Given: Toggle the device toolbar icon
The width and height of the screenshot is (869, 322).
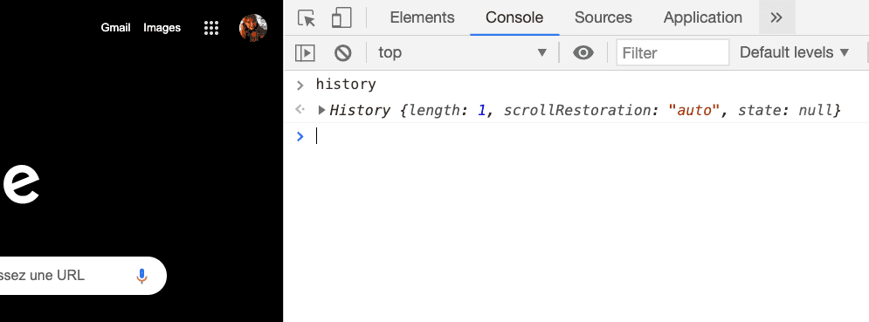Looking at the screenshot, I should pos(341,17).
